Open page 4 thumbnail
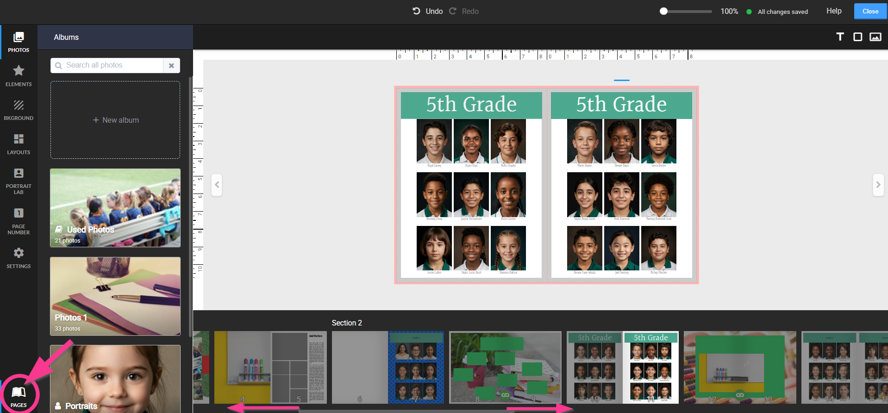This screenshot has height=413, width=888. (x=242, y=367)
